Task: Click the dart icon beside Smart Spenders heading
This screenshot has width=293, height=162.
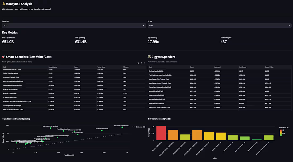Action: (x=3, y=57)
